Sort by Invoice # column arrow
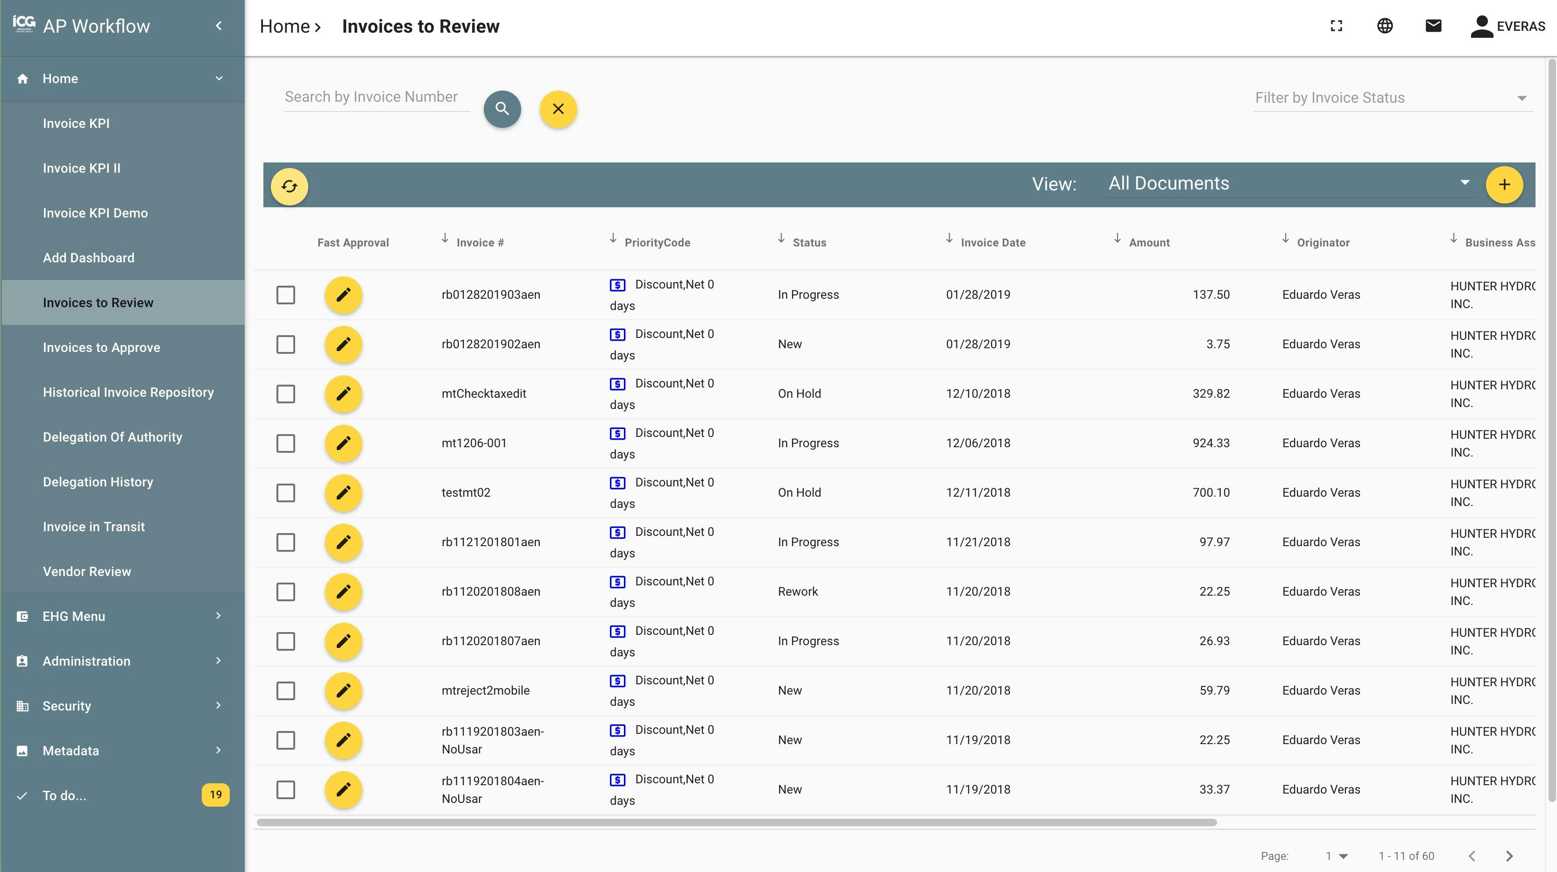The height and width of the screenshot is (872, 1557). [445, 238]
